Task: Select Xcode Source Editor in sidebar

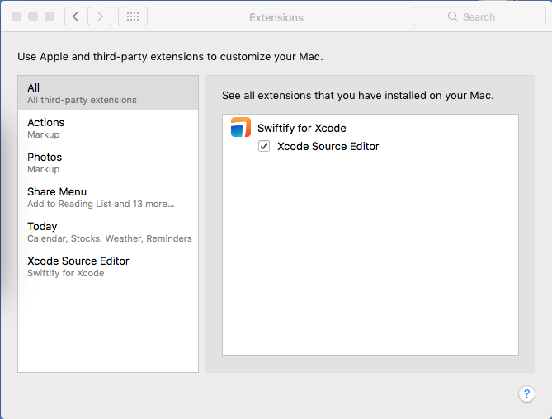Action: 108,266
